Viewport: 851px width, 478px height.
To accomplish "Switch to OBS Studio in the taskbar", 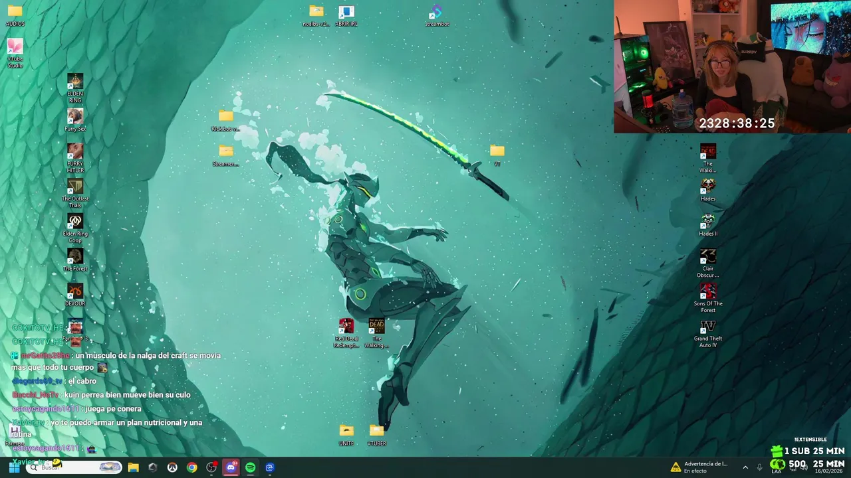I will pos(211,467).
